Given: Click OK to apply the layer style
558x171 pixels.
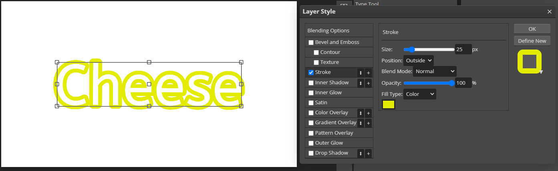Looking at the screenshot, I should [x=532, y=29].
